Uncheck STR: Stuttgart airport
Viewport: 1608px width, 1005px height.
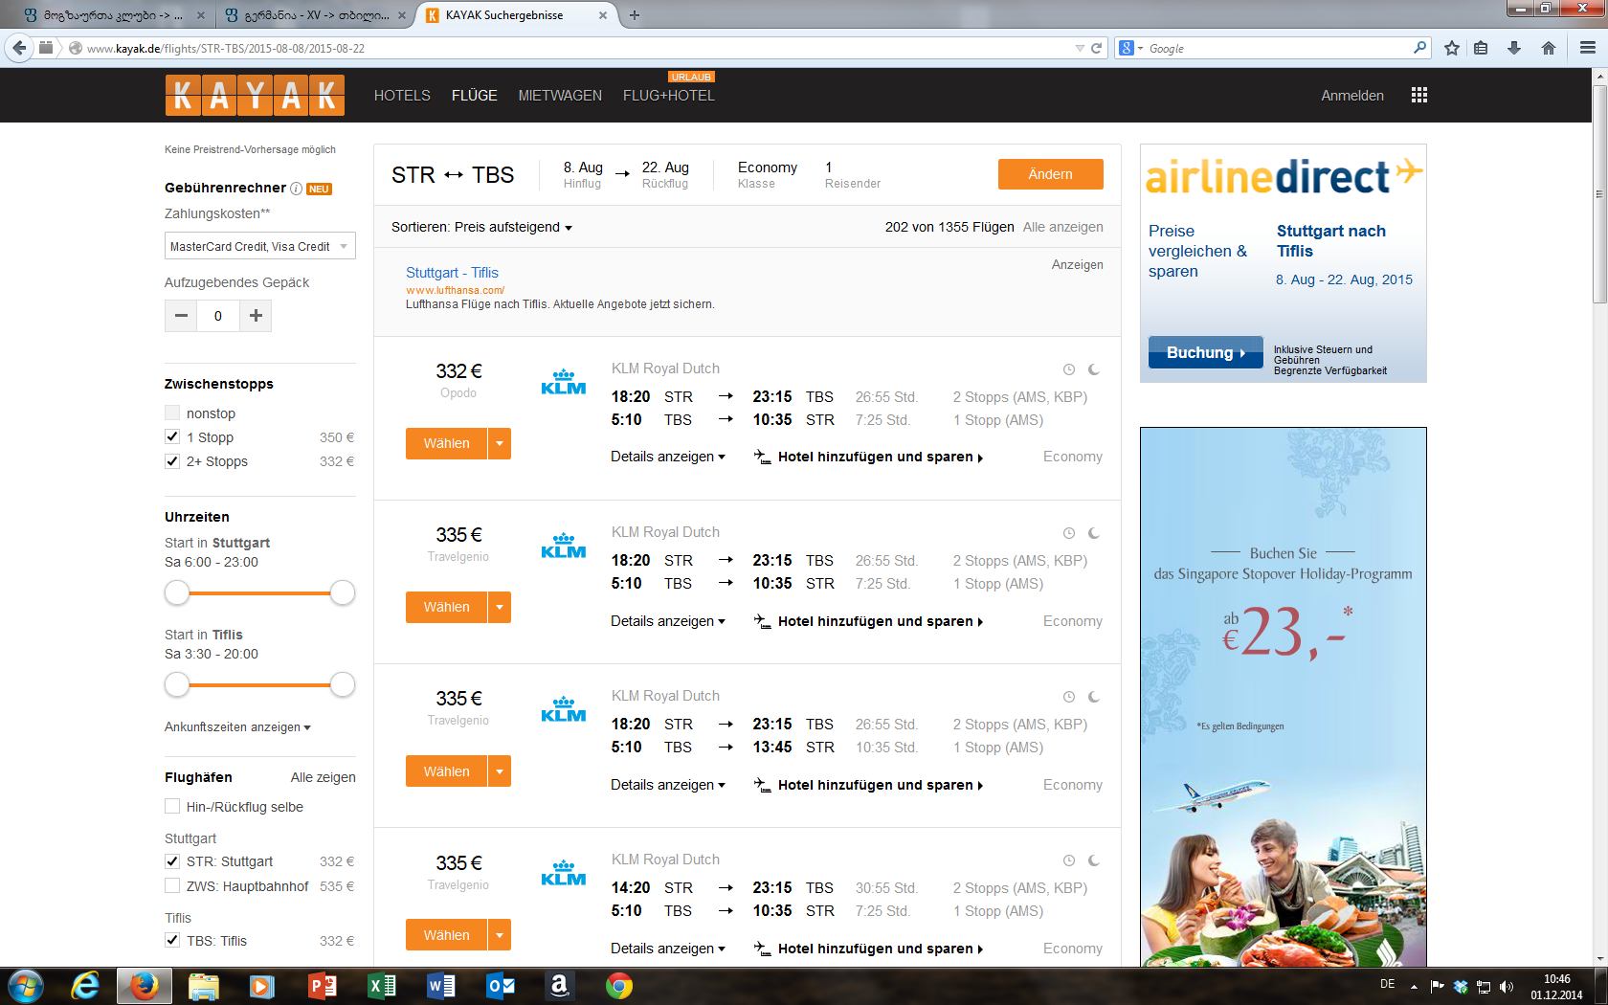[172, 861]
